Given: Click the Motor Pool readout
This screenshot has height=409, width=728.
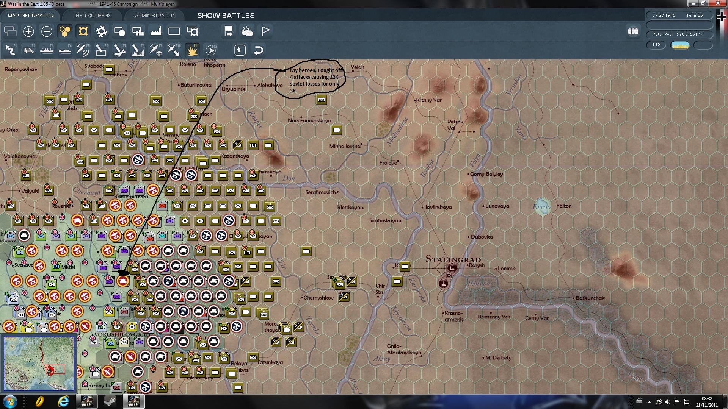Looking at the screenshot, I should click(x=679, y=34).
